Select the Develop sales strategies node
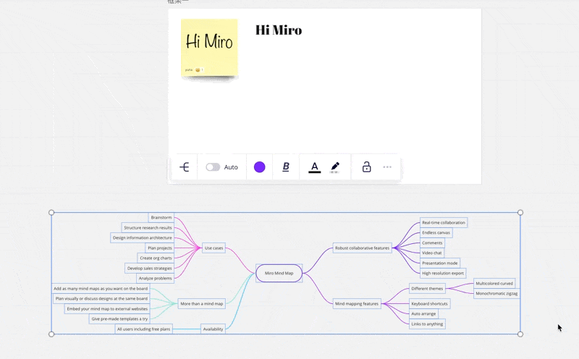Image resolution: width=579 pixels, height=359 pixels. (150, 269)
